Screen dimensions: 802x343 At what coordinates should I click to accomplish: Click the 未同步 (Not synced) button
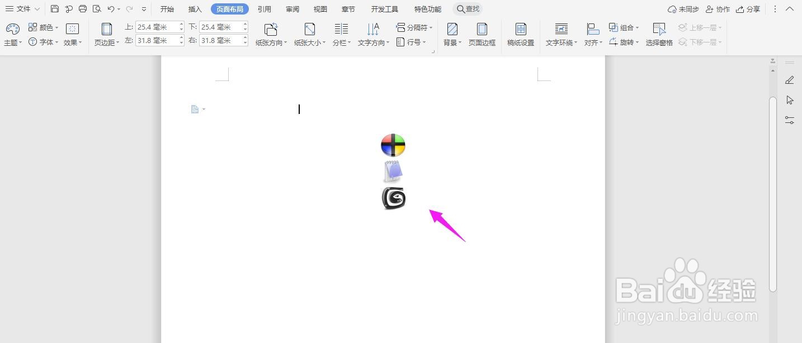(683, 9)
